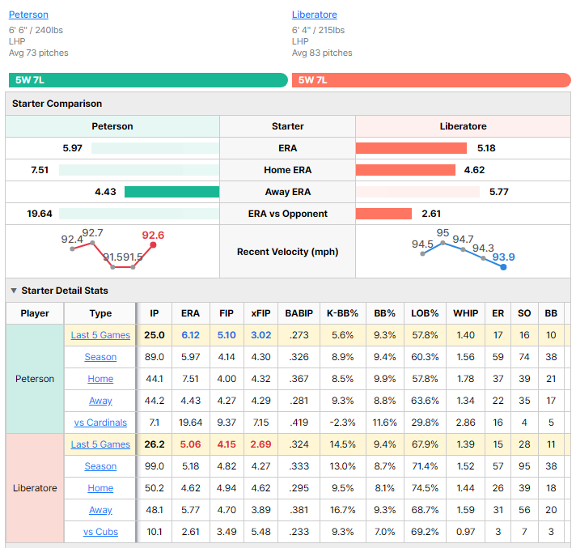Click the -2.3% K-BB% cell
This screenshot has height=548, width=576.
coord(342,423)
